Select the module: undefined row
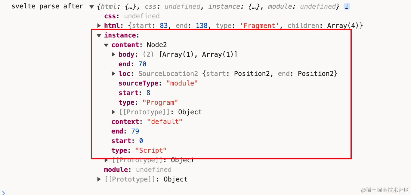 pyautogui.click(x=138, y=170)
